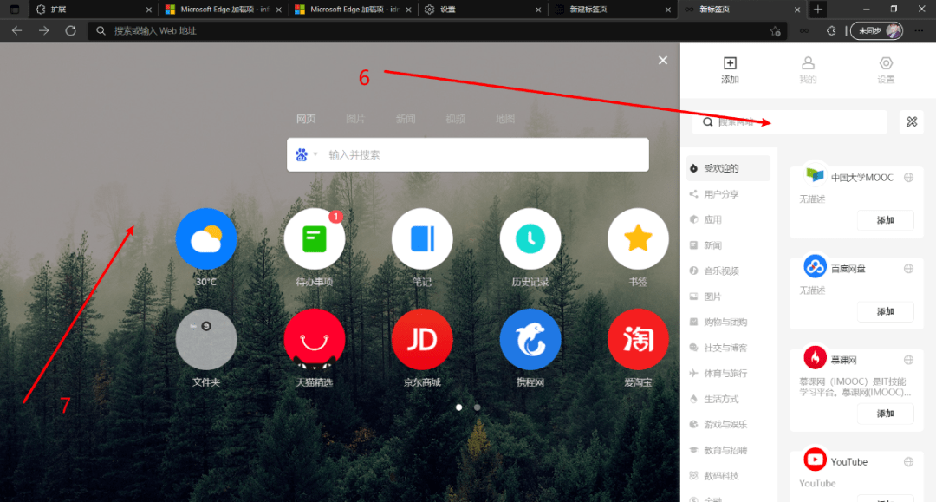Open browser settings and more menu
The width and height of the screenshot is (936, 502).
click(919, 30)
